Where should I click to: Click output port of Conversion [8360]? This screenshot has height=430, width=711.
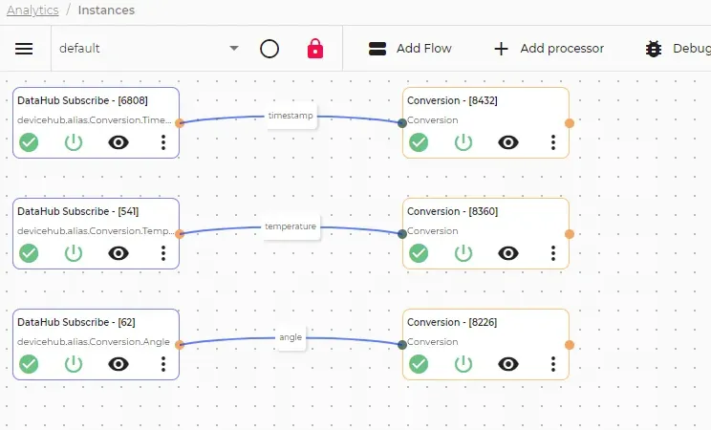click(x=570, y=233)
